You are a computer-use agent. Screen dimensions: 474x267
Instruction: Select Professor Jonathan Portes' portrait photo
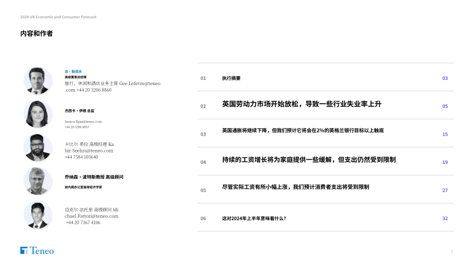[38, 181]
